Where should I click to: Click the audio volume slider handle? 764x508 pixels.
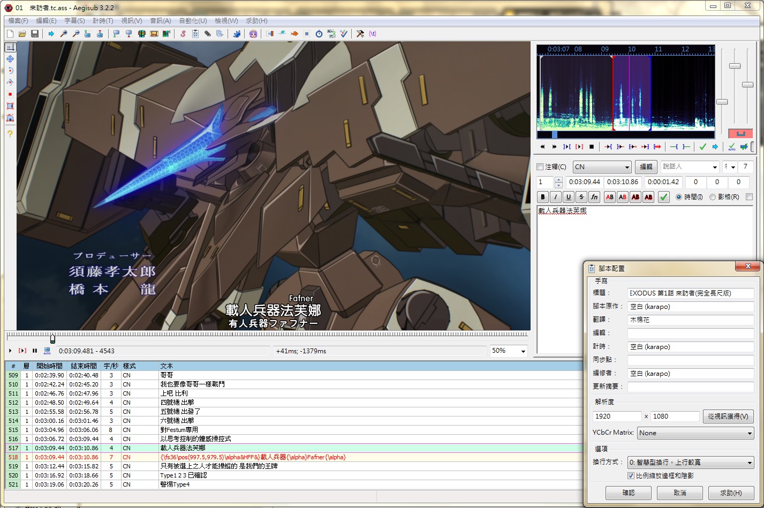point(748,85)
